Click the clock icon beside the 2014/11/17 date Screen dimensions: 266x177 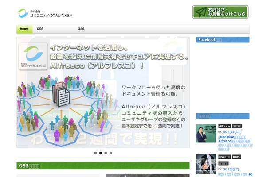coord(219,132)
